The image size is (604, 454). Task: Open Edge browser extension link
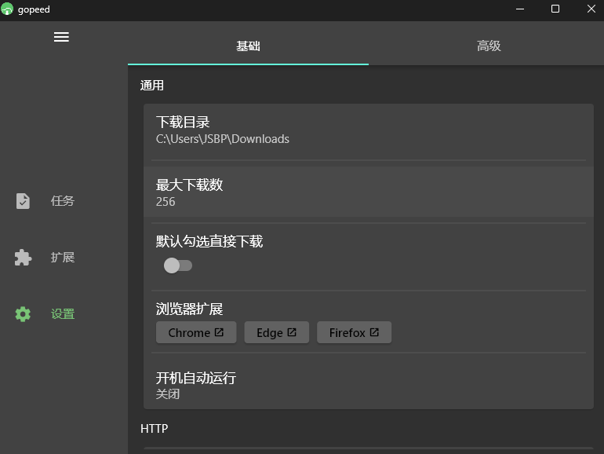[277, 332]
